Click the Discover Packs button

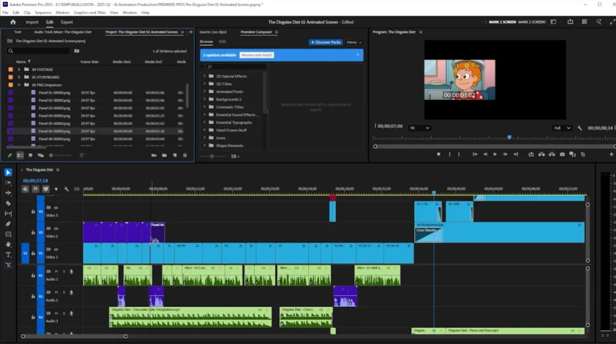click(326, 42)
